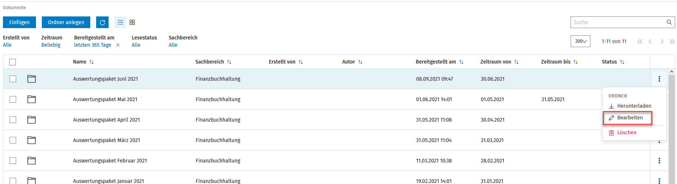This screenshot has height=184, width=677.
Task: Remove the 'letzten 365 Tage' filter
Action: pos(118,45)
